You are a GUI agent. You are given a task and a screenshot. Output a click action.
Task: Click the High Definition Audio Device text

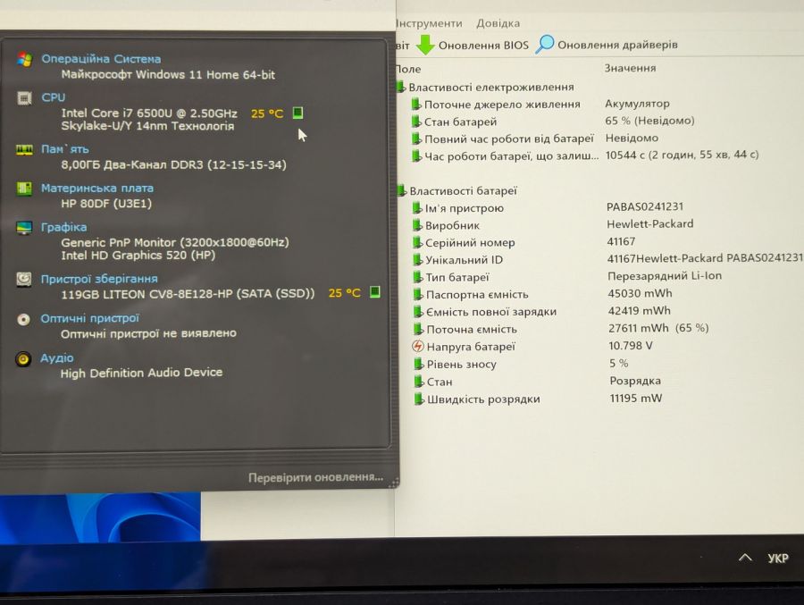[141, 373]
